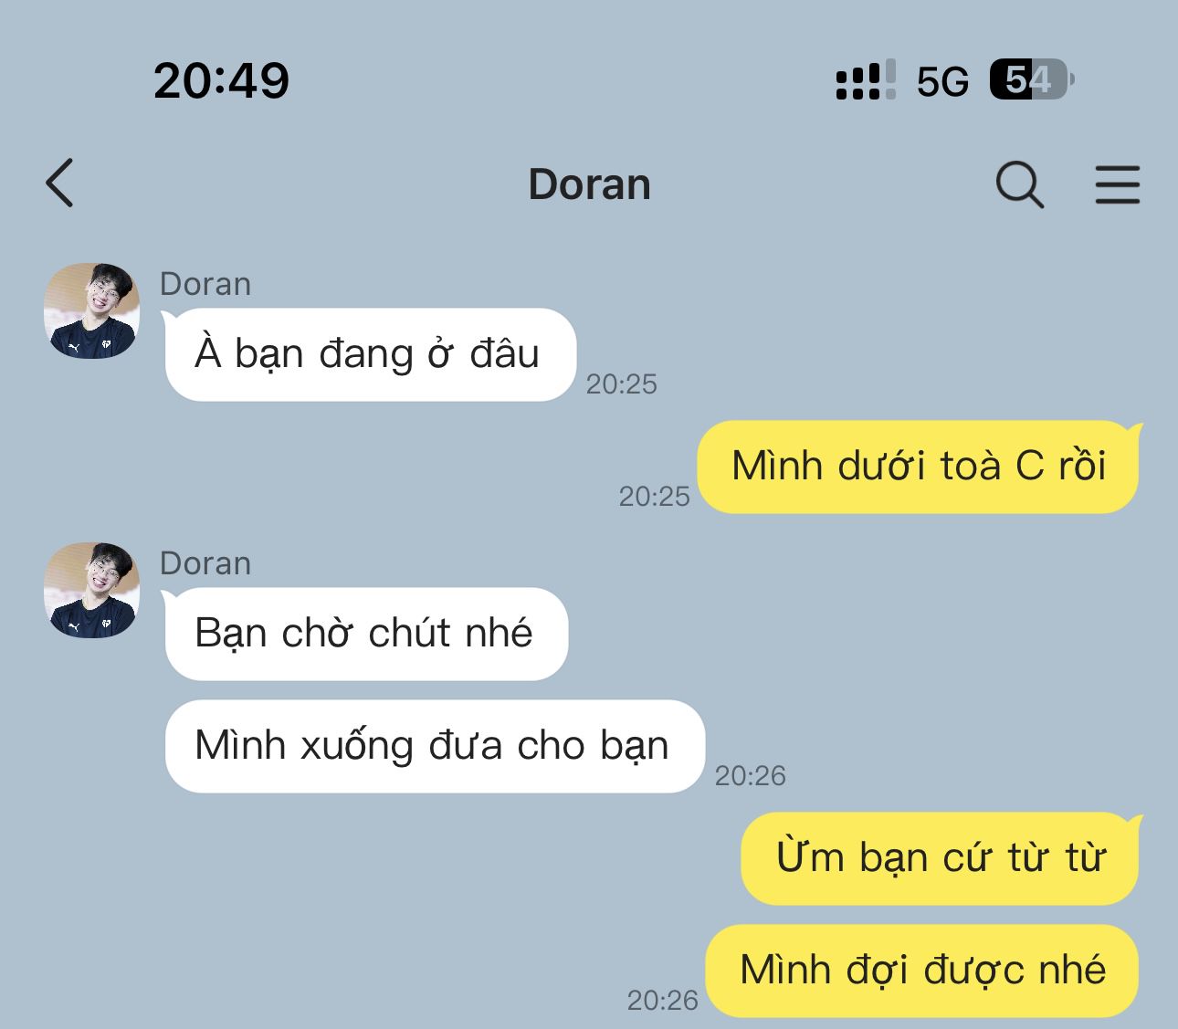Screen dimensions: 1178x1029
Task: Tap the battery level indicator showing 54
Action: (1032, 80)
